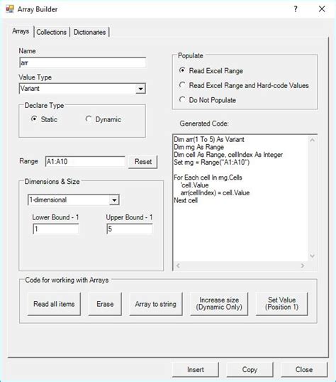Viewport: 336px width, 382px height.
Task: Open the Collections tab
Action: click(52, 32)
